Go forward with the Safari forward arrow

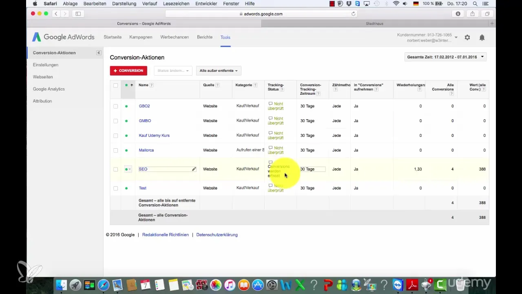(x=65, y=13)
